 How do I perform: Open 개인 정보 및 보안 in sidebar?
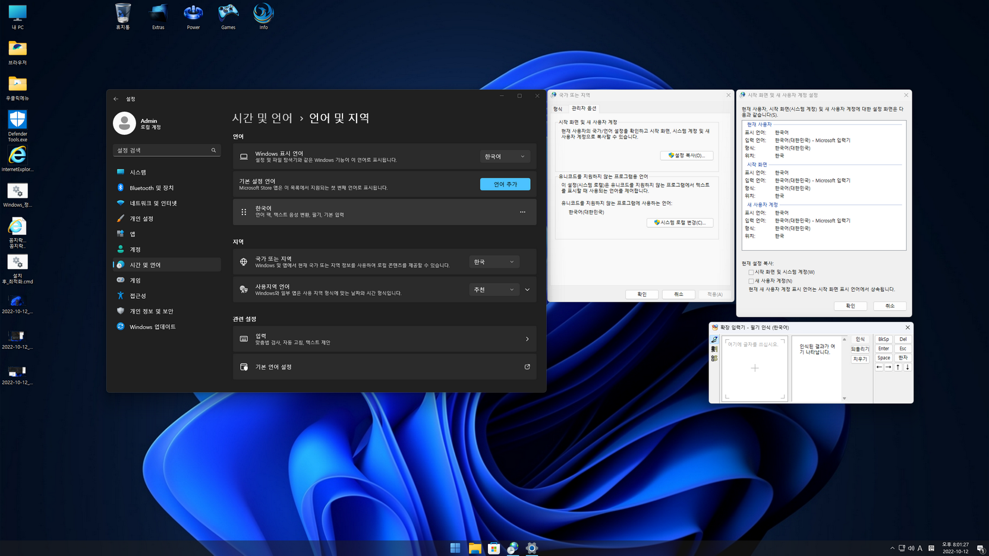166,311
